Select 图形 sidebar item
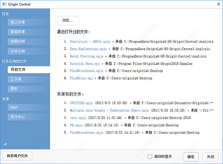The image size is (223, 164). pos(28,89)
